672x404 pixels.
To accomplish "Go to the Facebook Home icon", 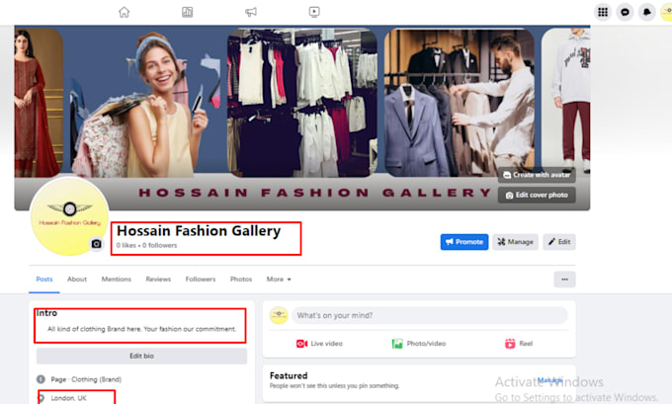I will [x=124, y=12].
